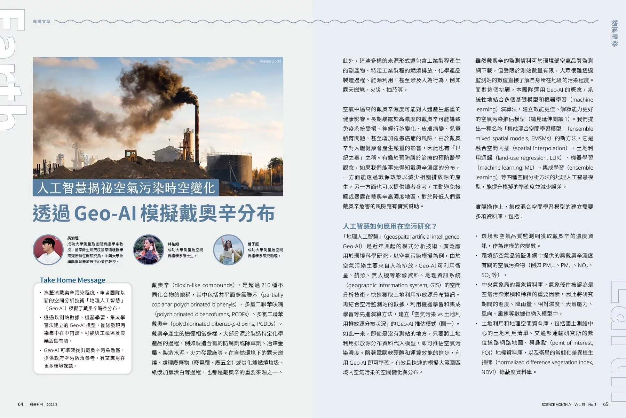This screenshot has height=418, width=626.
Task: Click page number 64
Action: click(21, 404)
